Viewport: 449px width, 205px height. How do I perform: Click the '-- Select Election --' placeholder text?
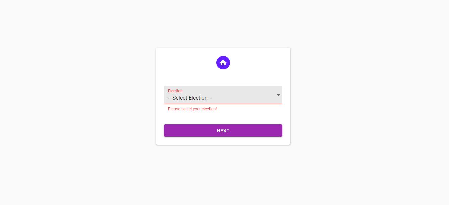click(190, 98)
